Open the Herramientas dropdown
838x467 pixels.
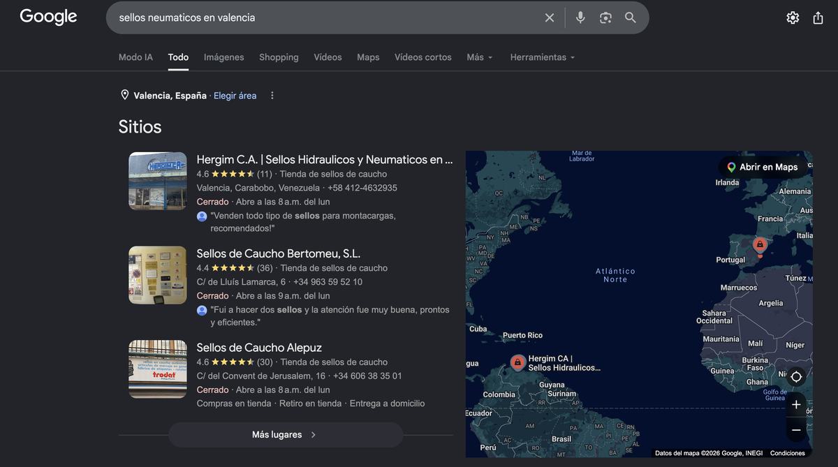coord(543,57)
